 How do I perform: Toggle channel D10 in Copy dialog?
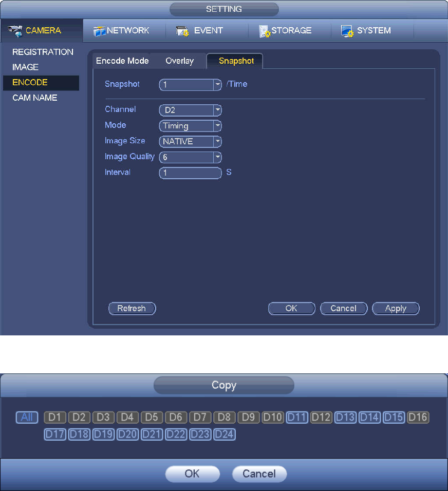[x=273, y=418]
